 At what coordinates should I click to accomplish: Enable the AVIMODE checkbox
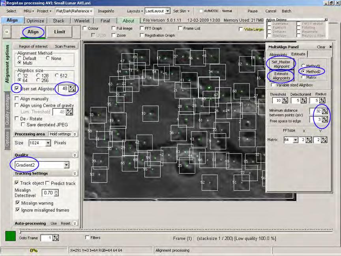tap(201, 11)
